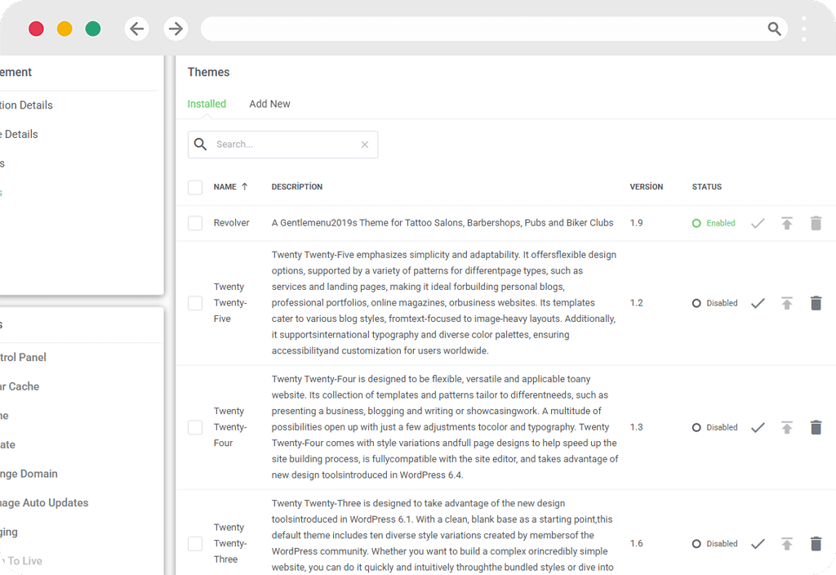Click browser forward arrow button
This screenshot has height=575, width=836.
tap(176, 29)
